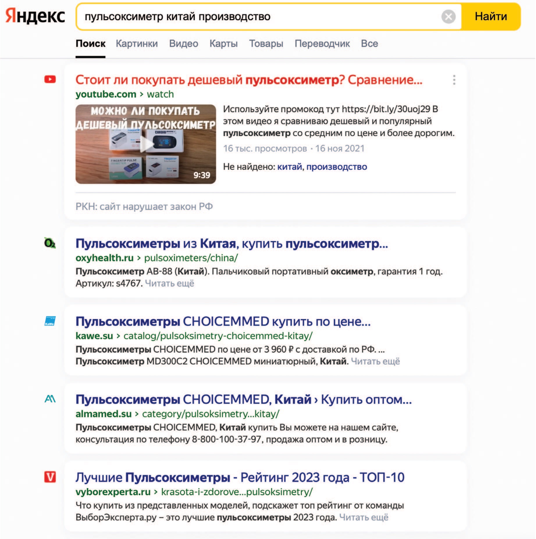Click the youtube.com domain link

coord(106,94)
